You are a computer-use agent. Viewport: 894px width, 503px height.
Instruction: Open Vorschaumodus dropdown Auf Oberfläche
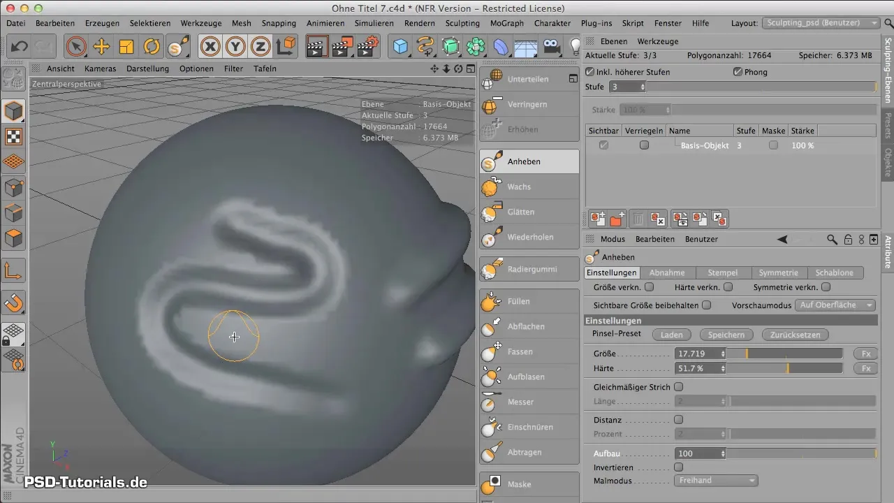[837, 305]
